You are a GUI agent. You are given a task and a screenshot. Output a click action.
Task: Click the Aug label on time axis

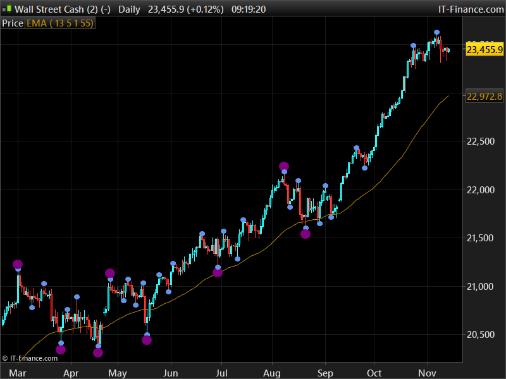[272, 373]
